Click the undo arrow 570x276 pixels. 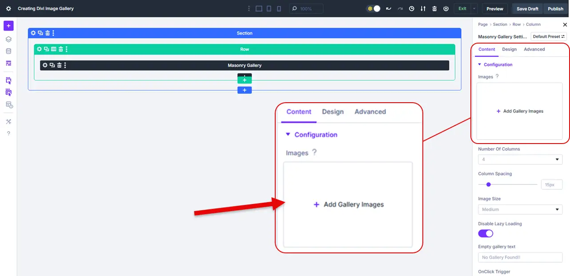[389, 8]
